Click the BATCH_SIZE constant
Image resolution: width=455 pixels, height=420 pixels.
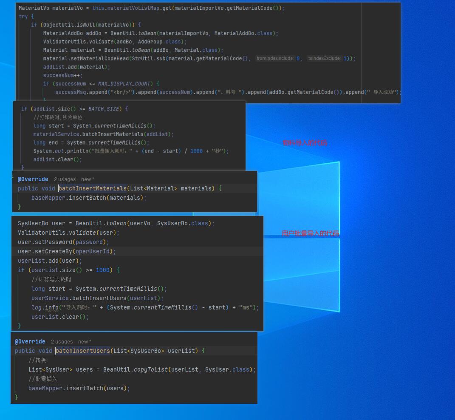click(104, 109)
